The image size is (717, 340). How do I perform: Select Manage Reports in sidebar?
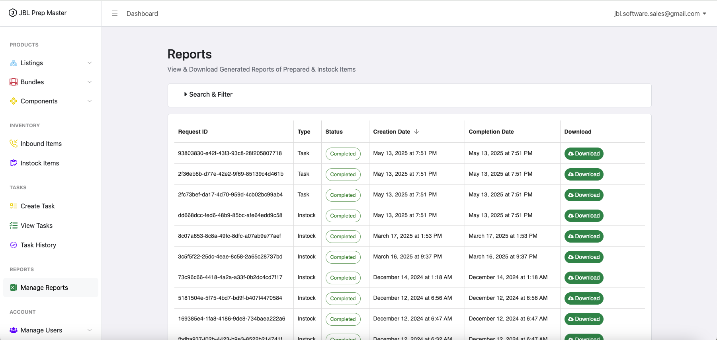coord(51,288)
